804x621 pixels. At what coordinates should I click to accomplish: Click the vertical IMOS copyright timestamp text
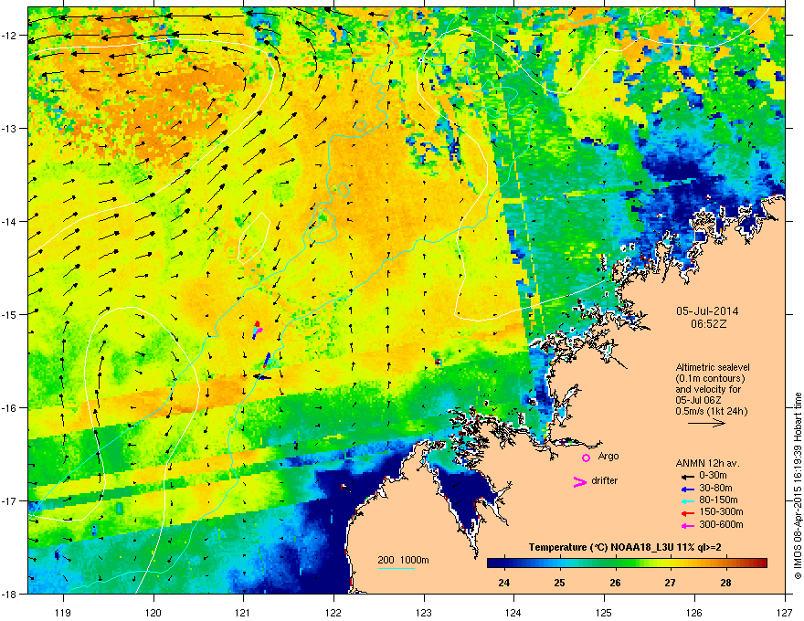(x=798, y=486)
